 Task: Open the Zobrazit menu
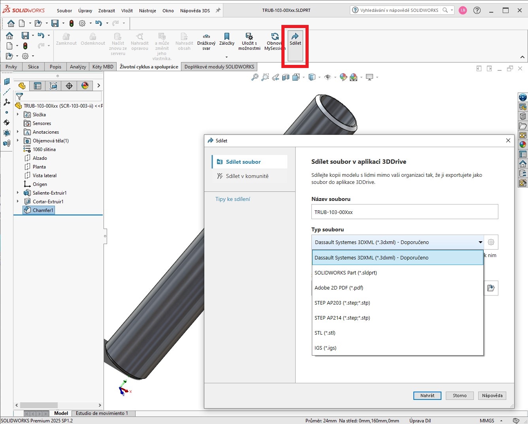107,11
